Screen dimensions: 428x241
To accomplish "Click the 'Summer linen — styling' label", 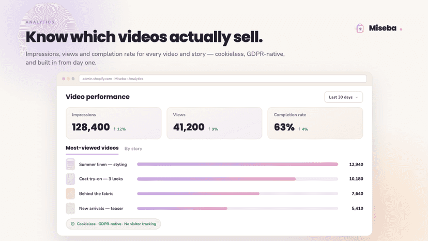I will point(103,164).
